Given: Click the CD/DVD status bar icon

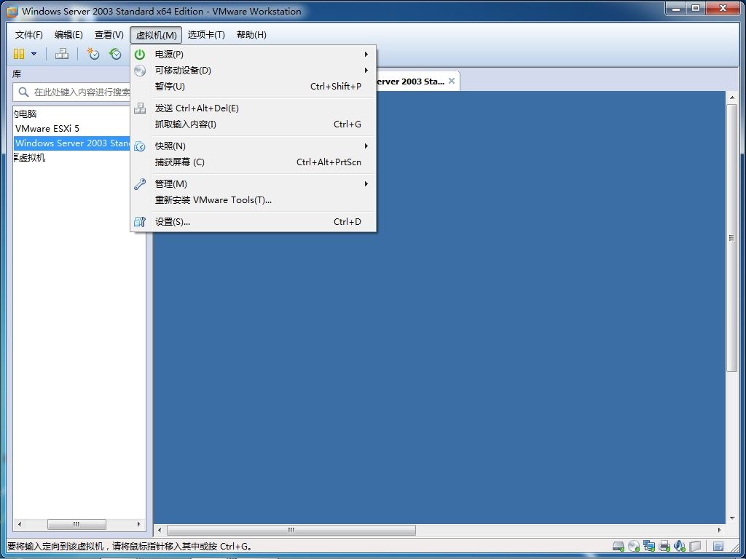Looking at the screenshot, I should [x=634, y=546].
